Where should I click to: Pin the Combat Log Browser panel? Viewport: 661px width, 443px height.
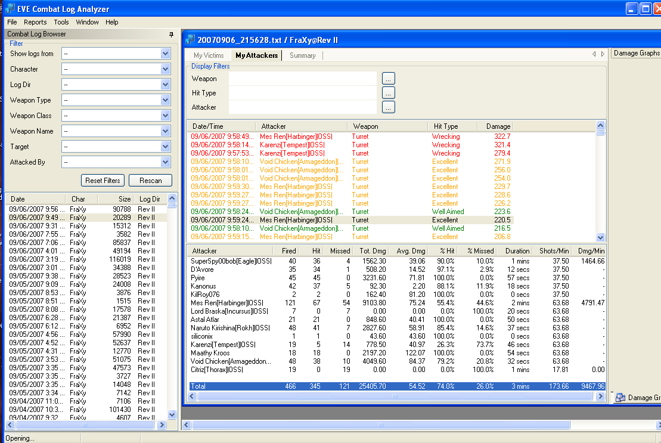[172, 35]
